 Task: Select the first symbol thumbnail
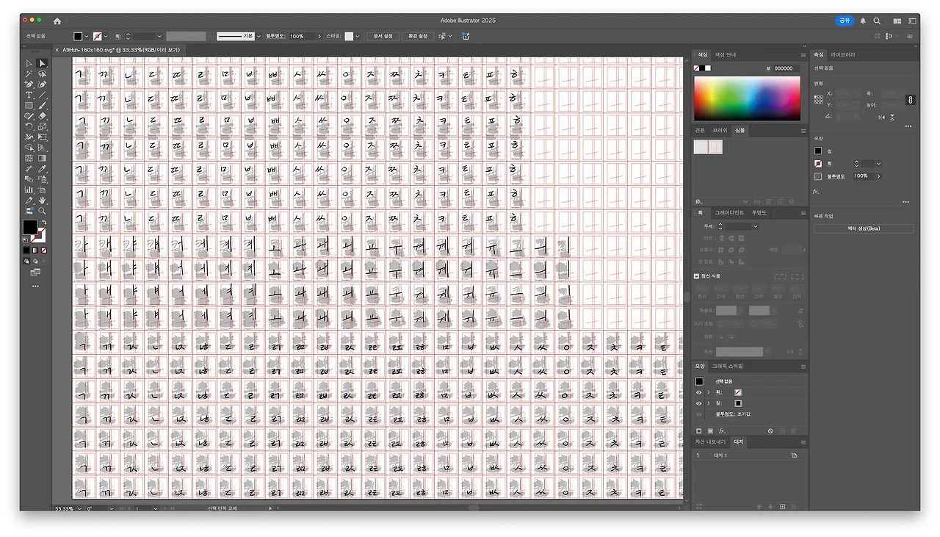[701, 147]
